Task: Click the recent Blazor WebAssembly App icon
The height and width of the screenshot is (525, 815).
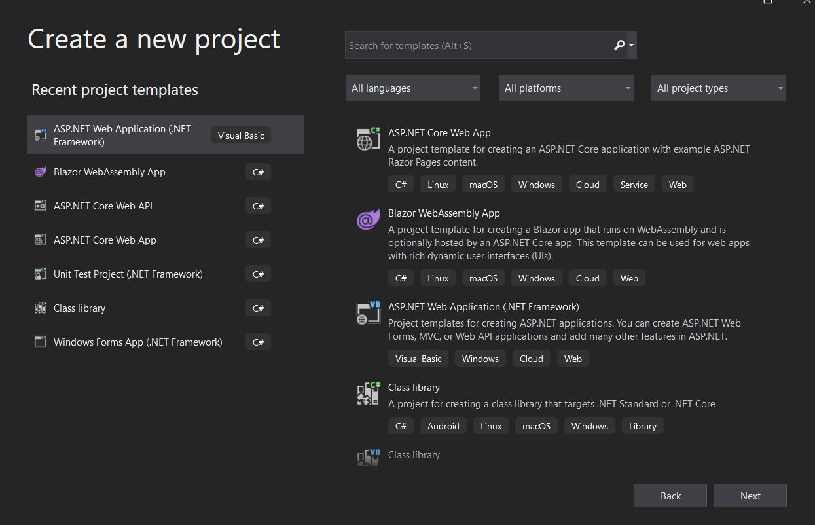Action: click(x=41, y=172)
